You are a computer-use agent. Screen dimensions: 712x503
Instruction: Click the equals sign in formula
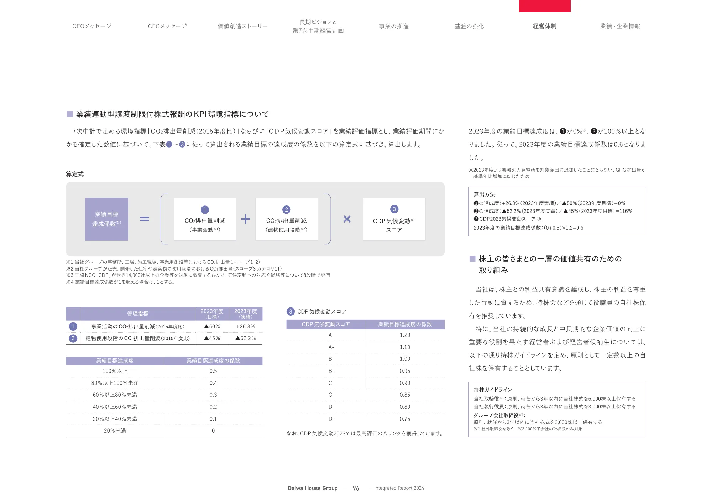145,219
